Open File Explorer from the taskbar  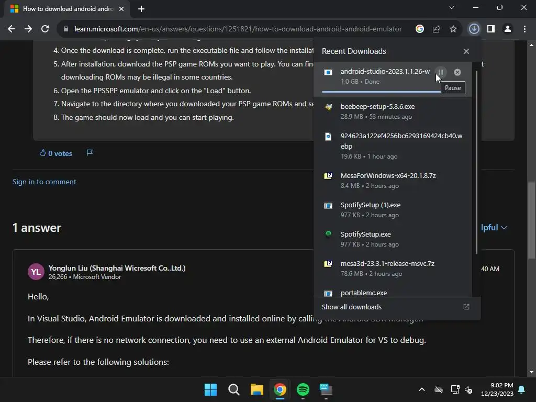pyautogui.click(x=256, y=389)
